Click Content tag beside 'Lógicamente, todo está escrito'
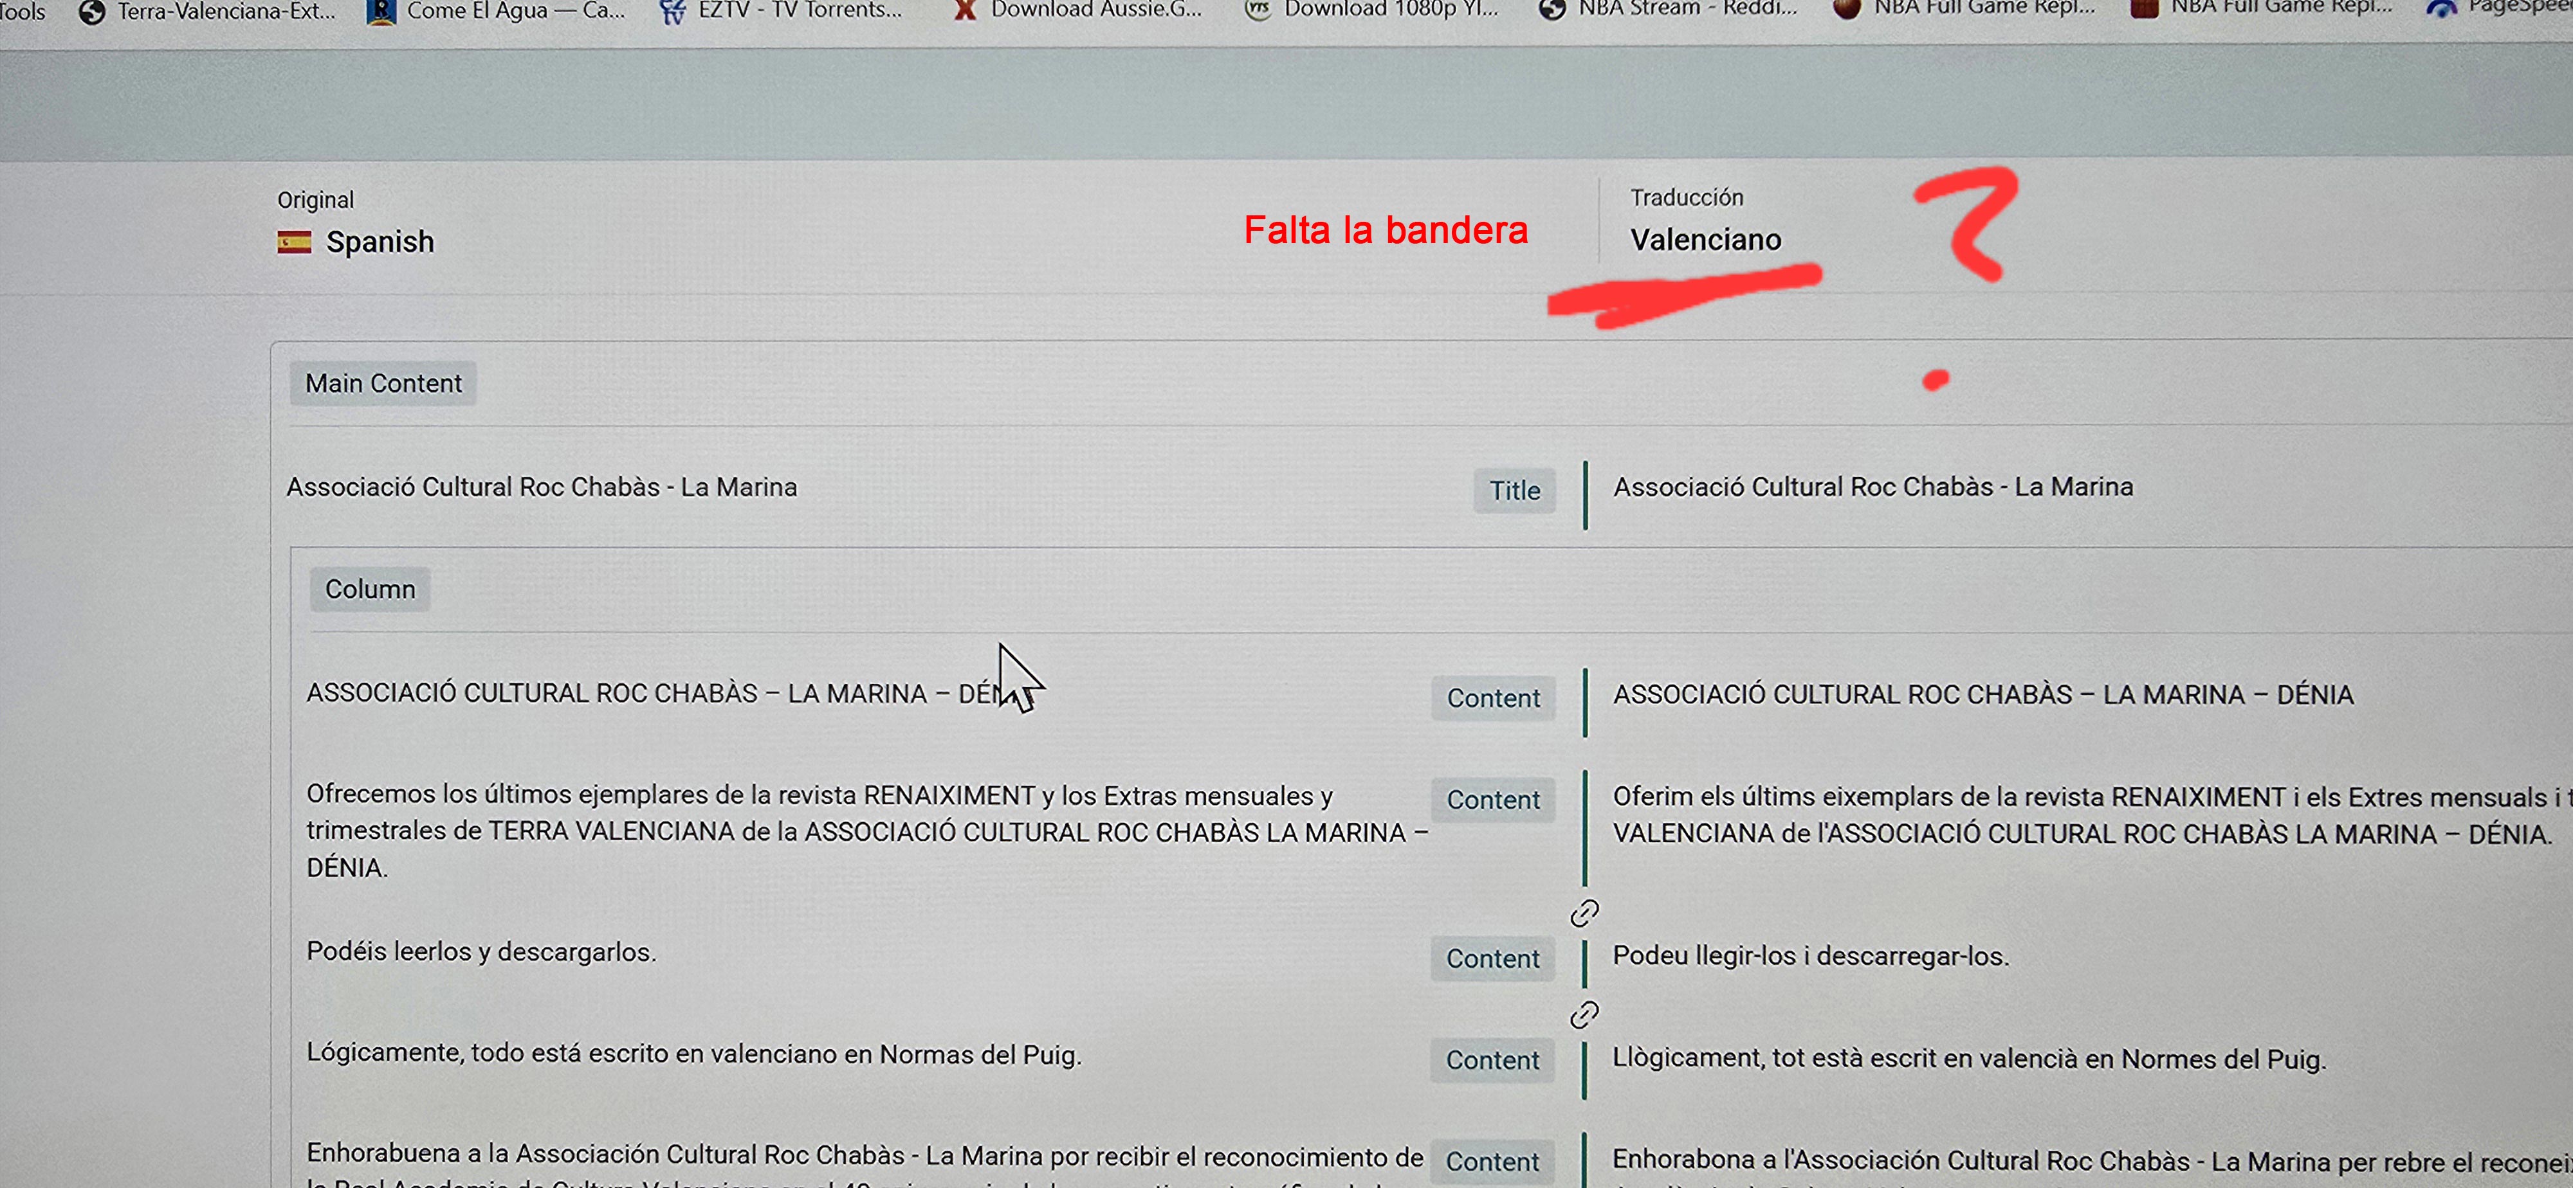Viewport: 2573px width, 1188px height. (1492, 1060)
